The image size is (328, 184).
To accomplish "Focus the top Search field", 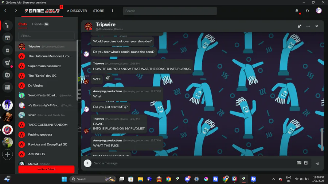I will click(170, 11).
